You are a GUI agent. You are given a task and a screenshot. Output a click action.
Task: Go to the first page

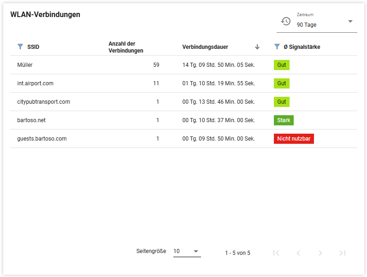coord(276,253)
